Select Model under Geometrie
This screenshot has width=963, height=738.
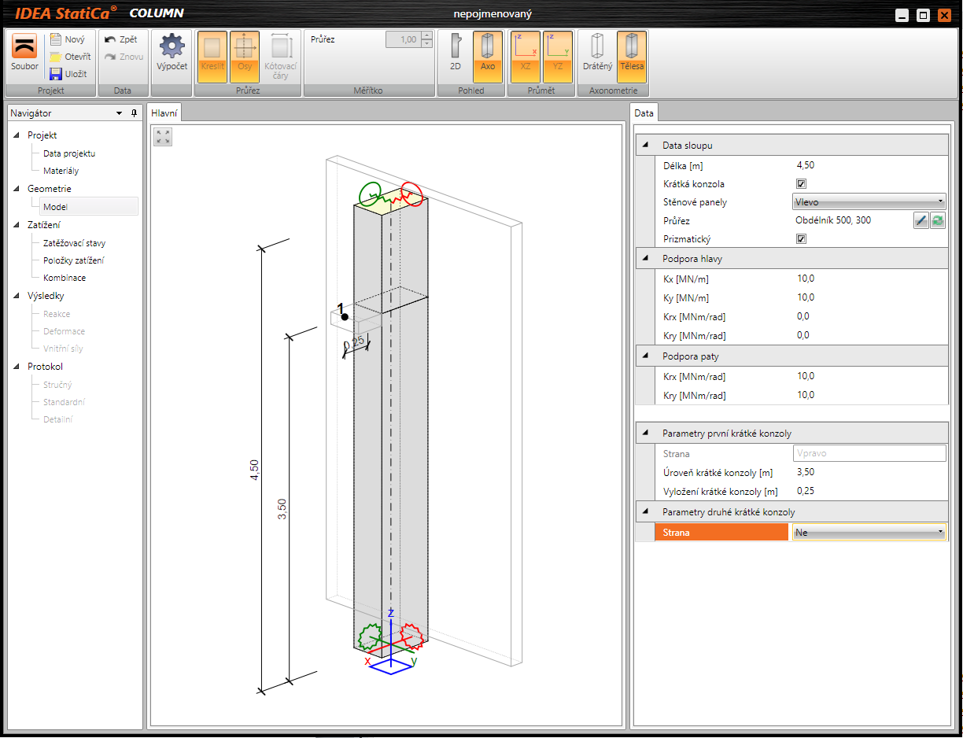(x=89, y=207)
